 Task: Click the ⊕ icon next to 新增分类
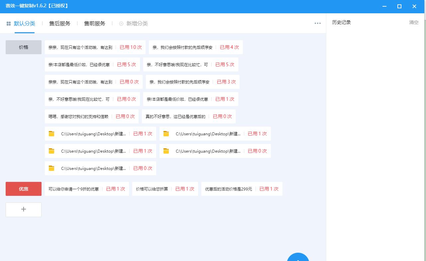pyautogui.click(x=121, y=23)
